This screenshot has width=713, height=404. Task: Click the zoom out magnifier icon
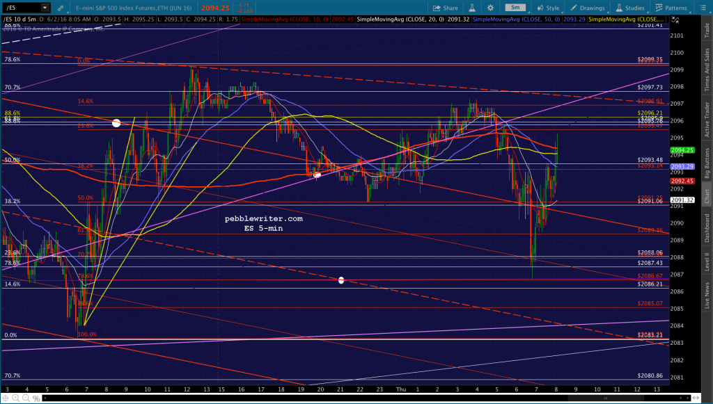click(26, 398)
